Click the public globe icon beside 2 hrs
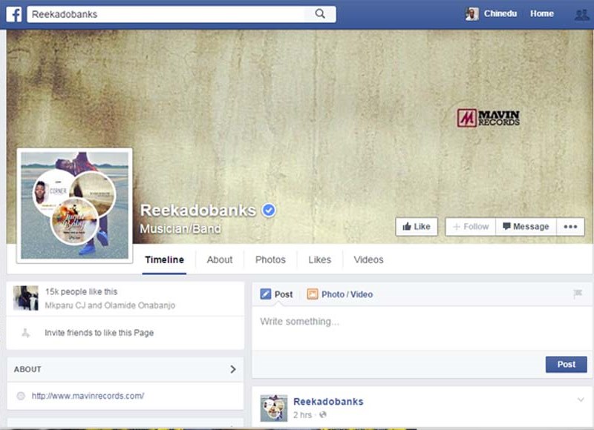The width and height of the screenshot is (594, 430). [x=323, y=415]
